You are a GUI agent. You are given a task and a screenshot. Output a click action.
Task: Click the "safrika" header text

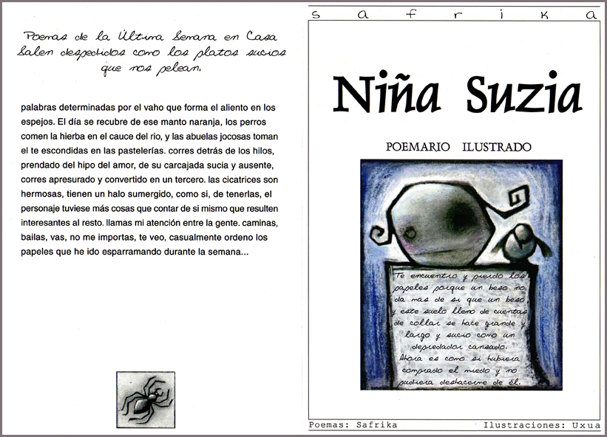454,14
